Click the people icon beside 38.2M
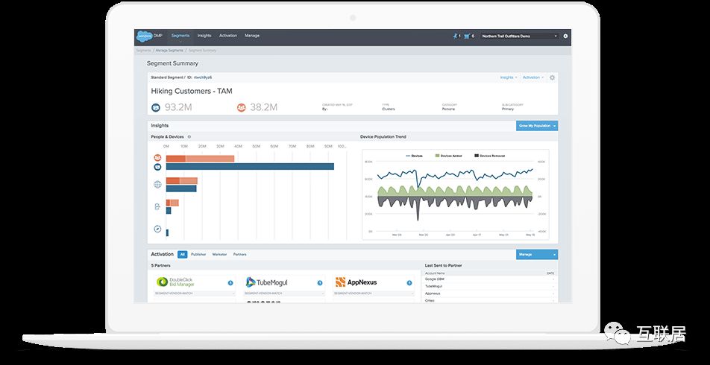Viewport: 710px width, 365px height. tap(242, 108)
